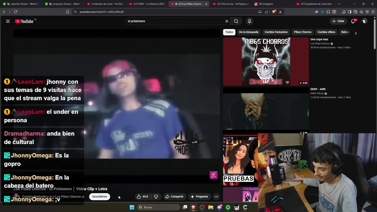Click the Una copa mas title
This screenshot has width=377, height=212.
pos(319,39)
